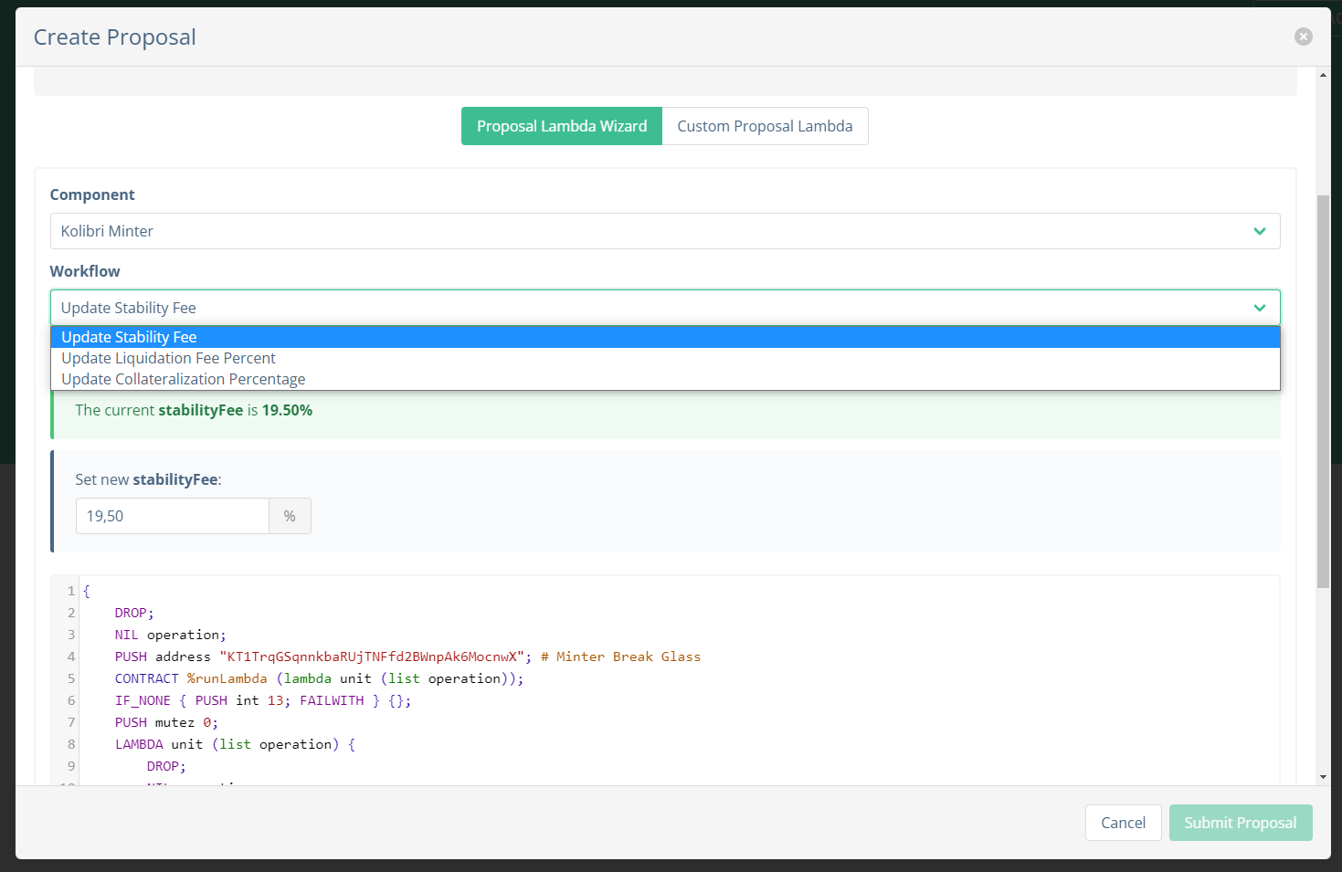The image size is (1342, 872).
Task: Click the Minter Break Glass contract address
Action: tap(371, 657)
